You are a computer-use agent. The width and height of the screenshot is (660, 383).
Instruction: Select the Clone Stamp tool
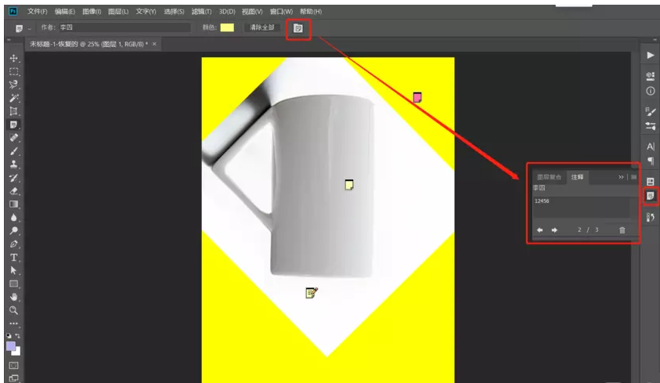(x=13, y=164)
